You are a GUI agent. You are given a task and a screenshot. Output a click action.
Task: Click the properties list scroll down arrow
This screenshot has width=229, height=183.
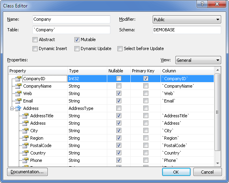(218, 163)
